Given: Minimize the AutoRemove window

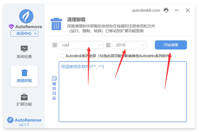Looking at the screenshot, I should tap(177, 10).
